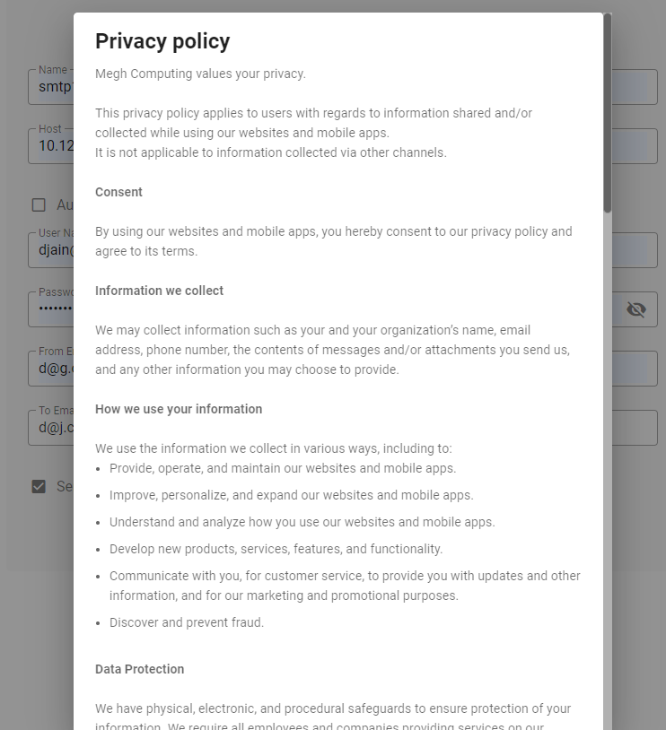
Task: Click the How we use your information heading
Action: click(x=178, y=408)
